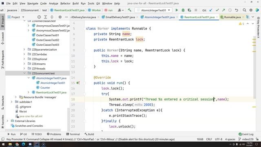The width and height of the screenshot is (261, 147).
Task: Go to next highlighted error arrow
Action: click(x=253, y=24)
